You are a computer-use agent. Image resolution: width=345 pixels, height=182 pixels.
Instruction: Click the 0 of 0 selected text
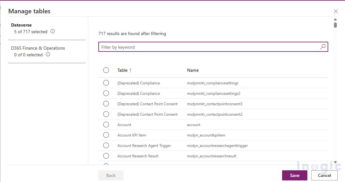(x=28, y=55)
